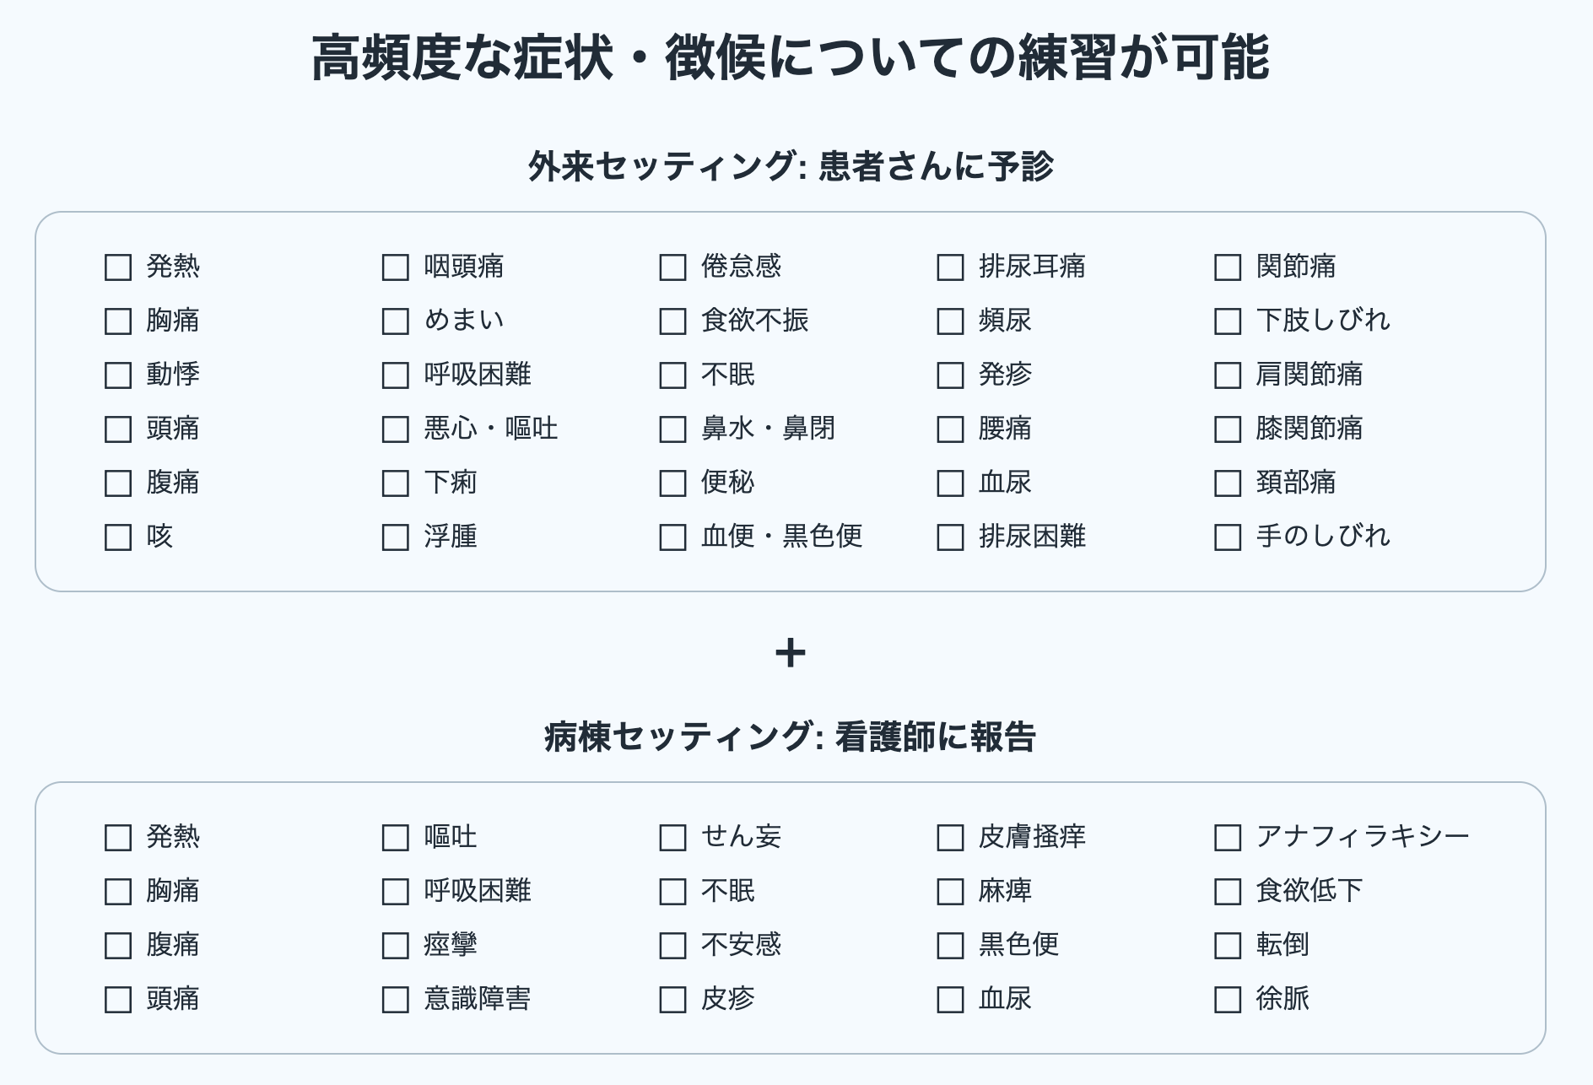Enable the 血便・黒色便 checkbox
1593x1085 pixels.
(x=672, y=537)
